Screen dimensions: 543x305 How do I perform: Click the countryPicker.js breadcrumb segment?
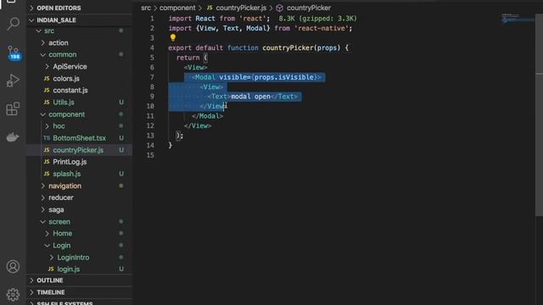[x=237, y=8]
